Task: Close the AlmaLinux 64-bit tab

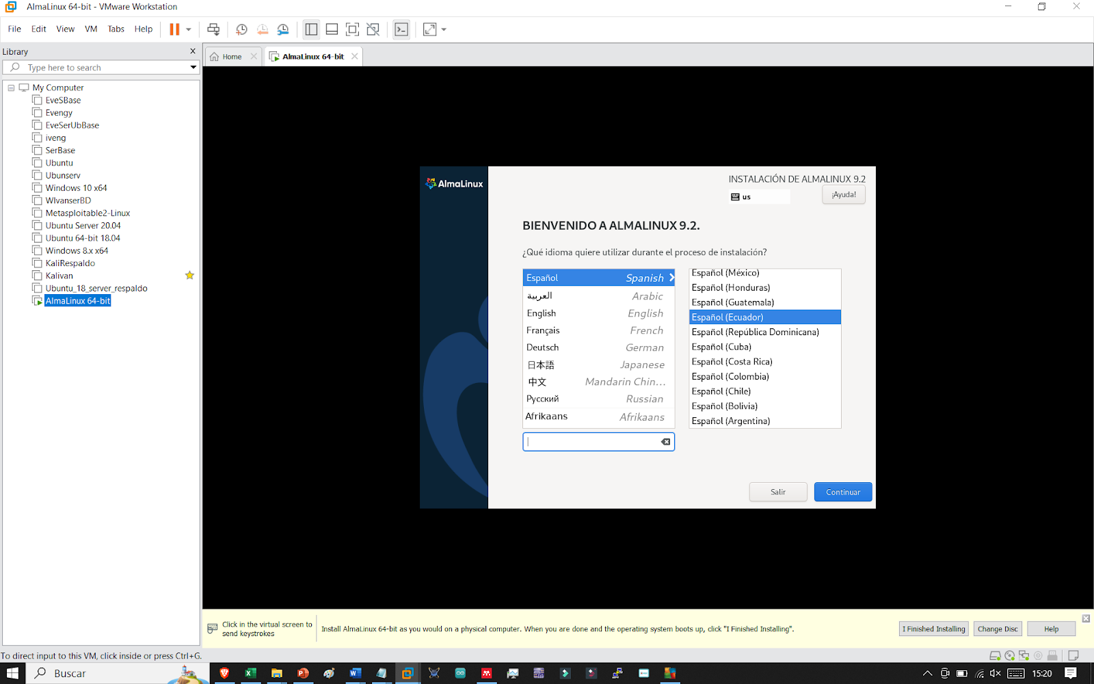Action: pos(354,56)
